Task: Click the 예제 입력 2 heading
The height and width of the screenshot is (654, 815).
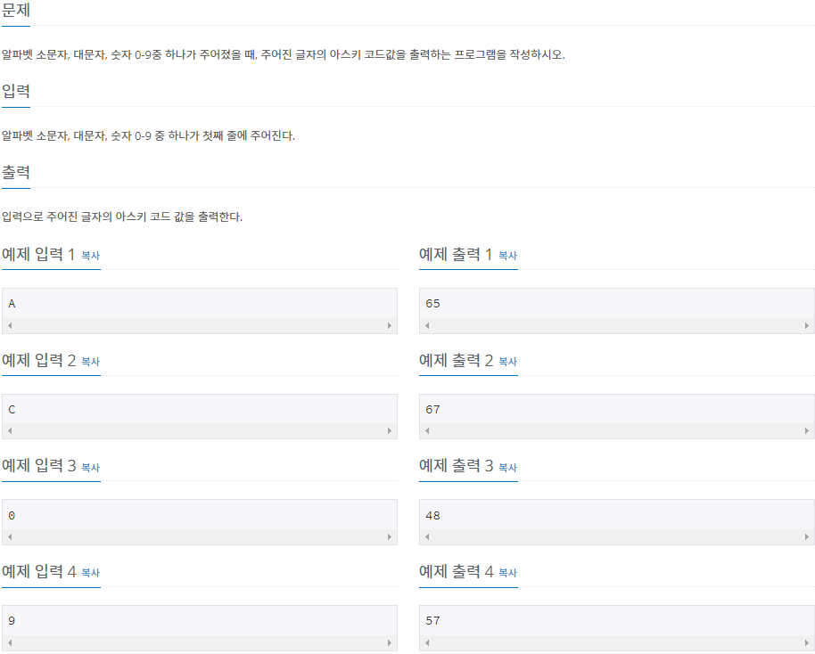Action: 39,360
